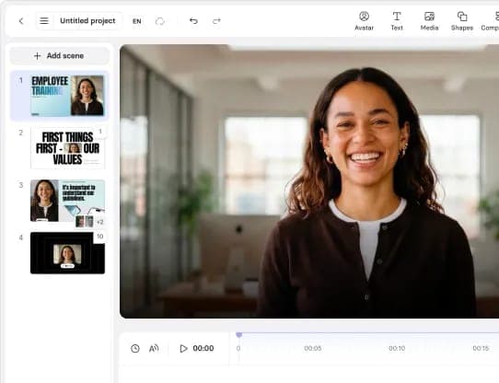This screenshot has width=499, height=383.
Task: Redo the last action
Action: [x=216, y=21]
